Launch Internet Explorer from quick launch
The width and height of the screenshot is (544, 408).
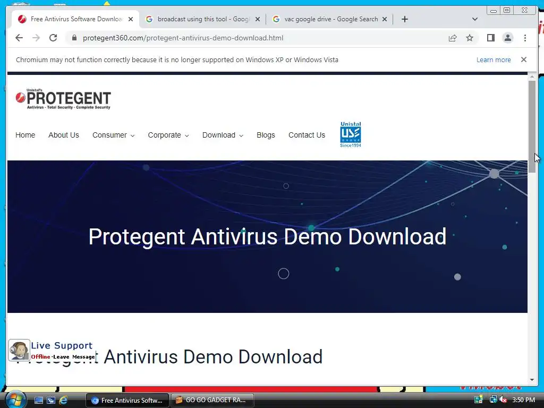click(63, 400)
